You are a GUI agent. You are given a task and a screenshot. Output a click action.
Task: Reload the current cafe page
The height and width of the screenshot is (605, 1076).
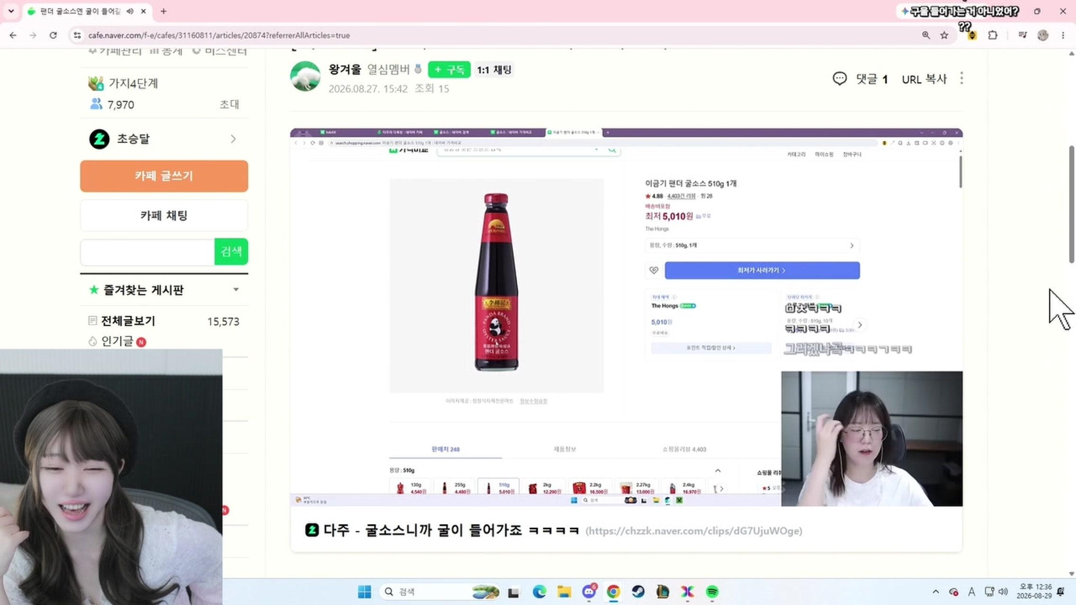[x=53, y=35]
